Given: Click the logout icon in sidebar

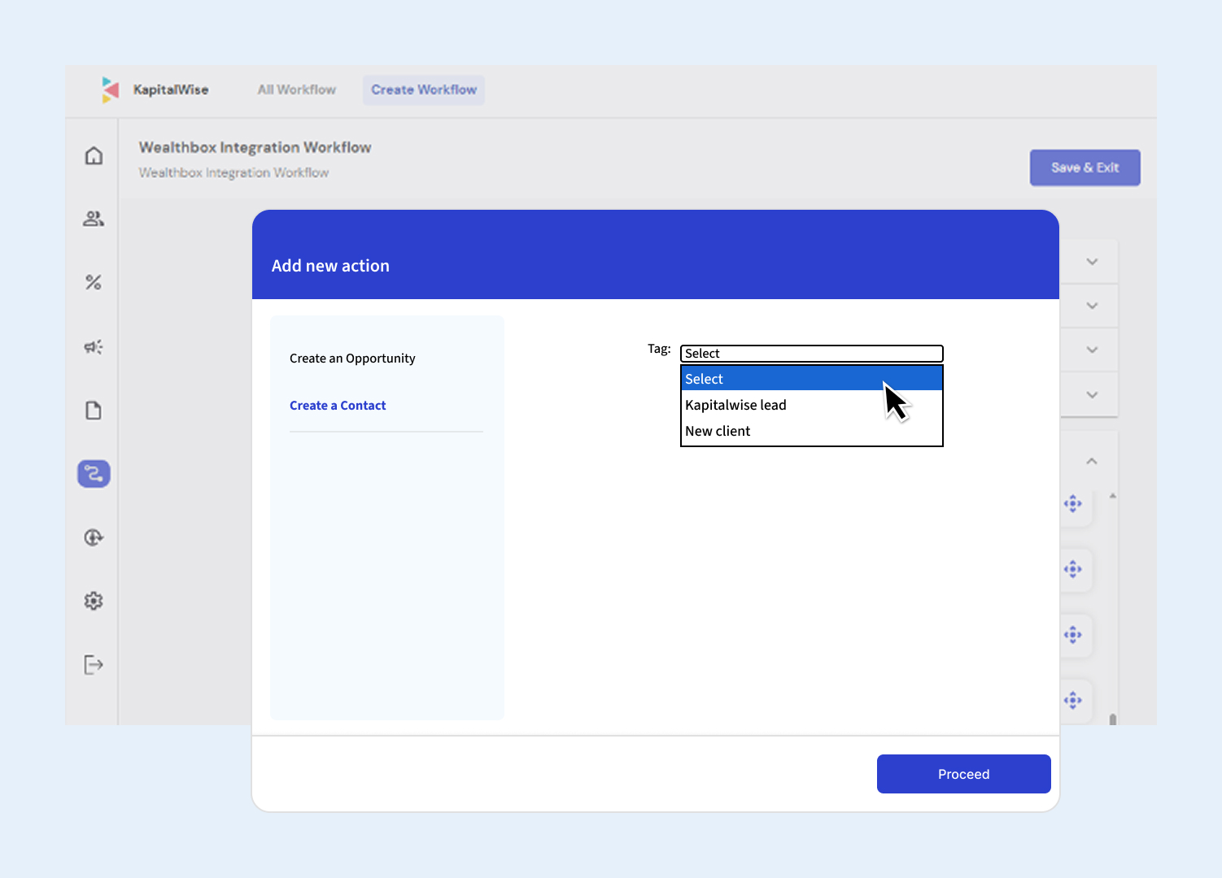Looking at the screenshot, I should click(x=94, y=664).
